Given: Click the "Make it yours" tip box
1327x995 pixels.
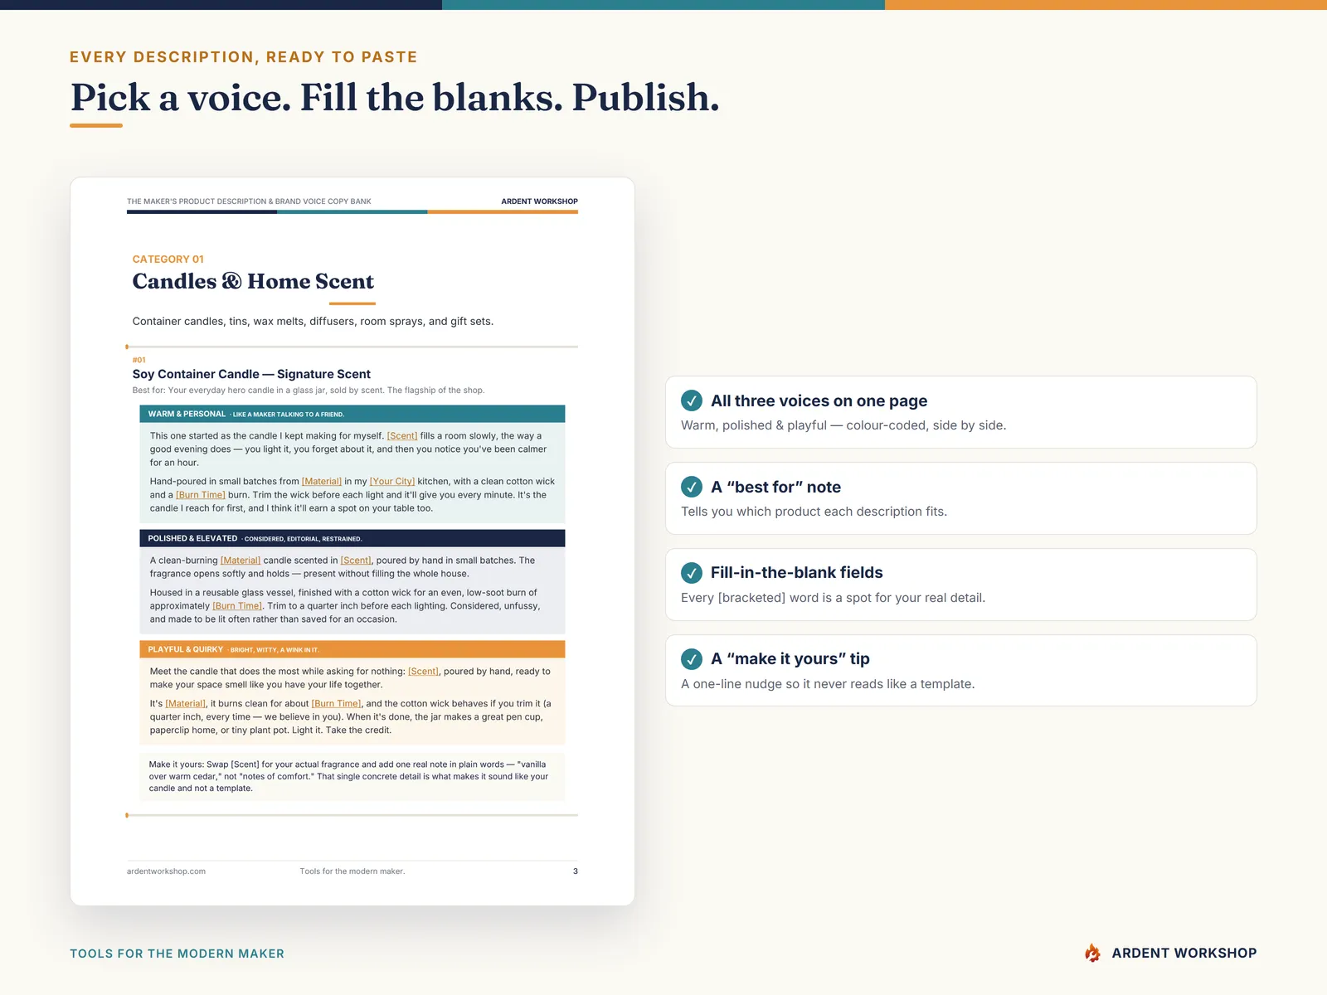Looking at the screenshot, I should pos(352,776).
